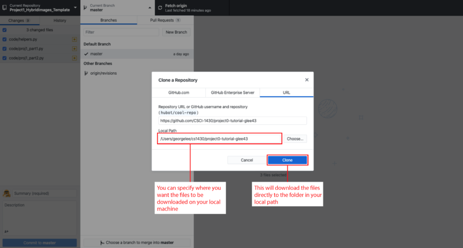Switch to the History tab
This screenshot has height=248, width=463.
[x=59, y=20]
